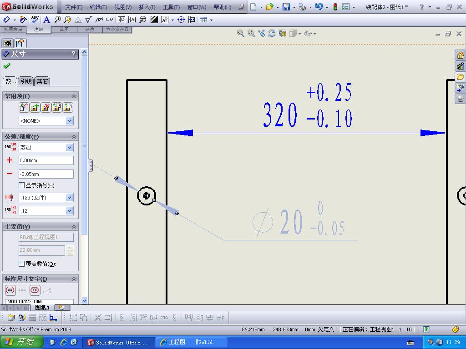Open dimension PropertyManager help
The width and height of the screenshot is (466, 349).
pos(73,54)
